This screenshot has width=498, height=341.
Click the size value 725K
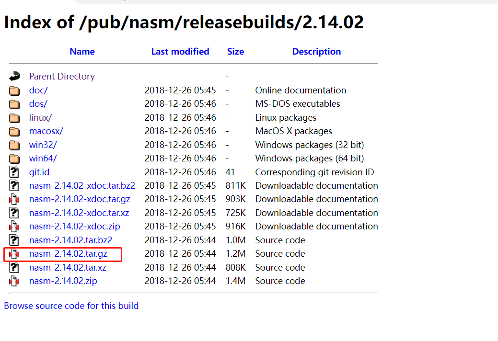coord(236,213)
